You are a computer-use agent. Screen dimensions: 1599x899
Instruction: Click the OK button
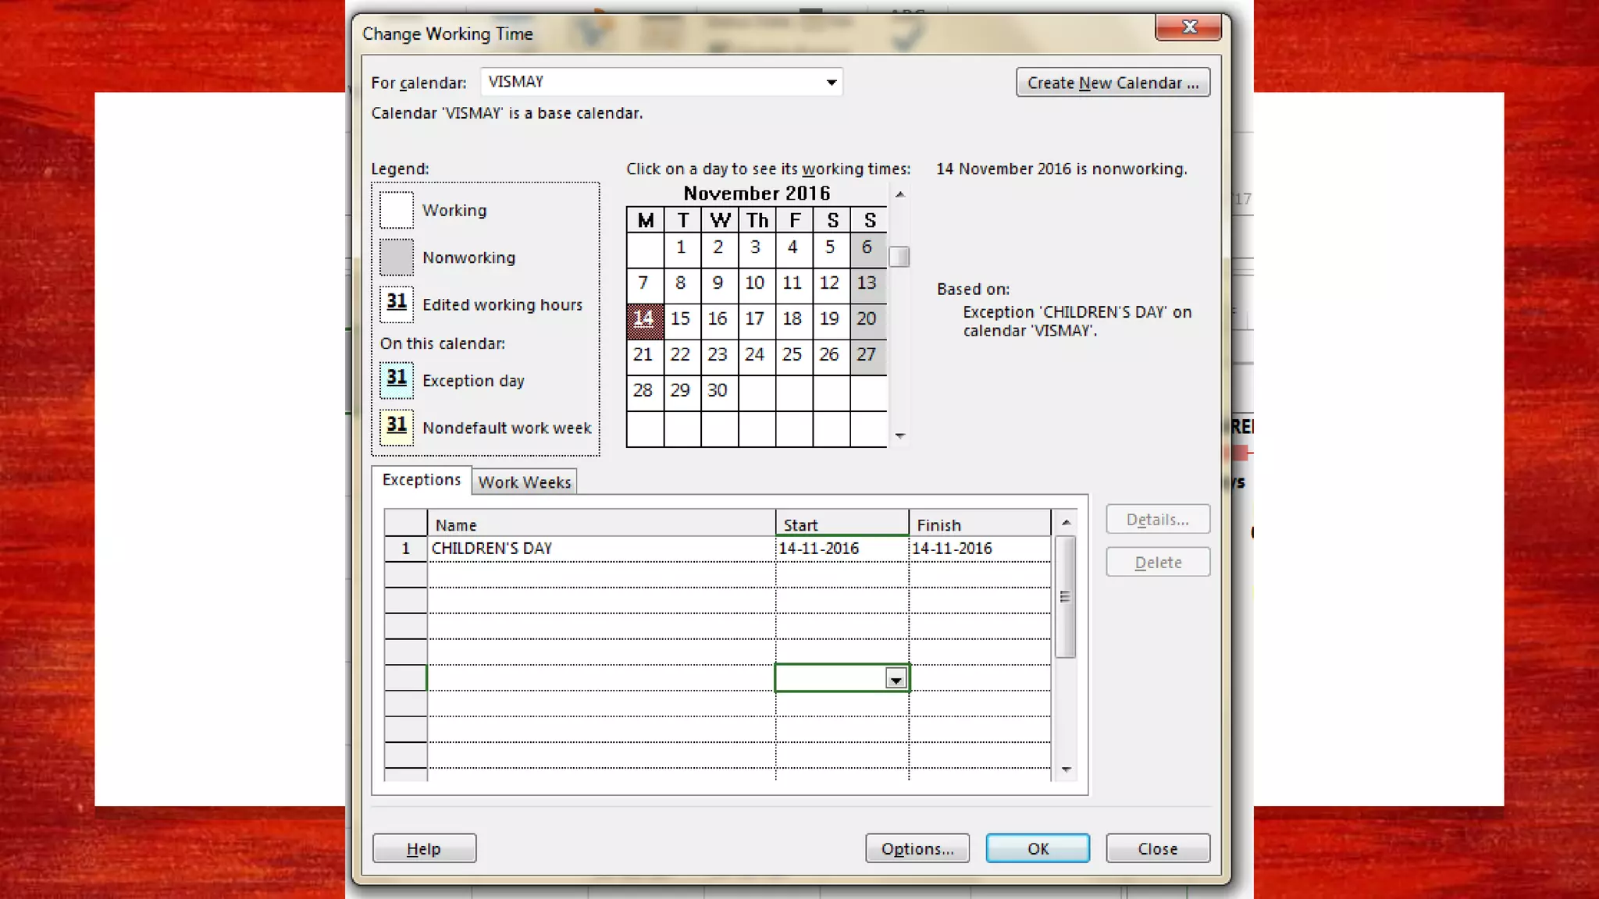click(1038, 848)
